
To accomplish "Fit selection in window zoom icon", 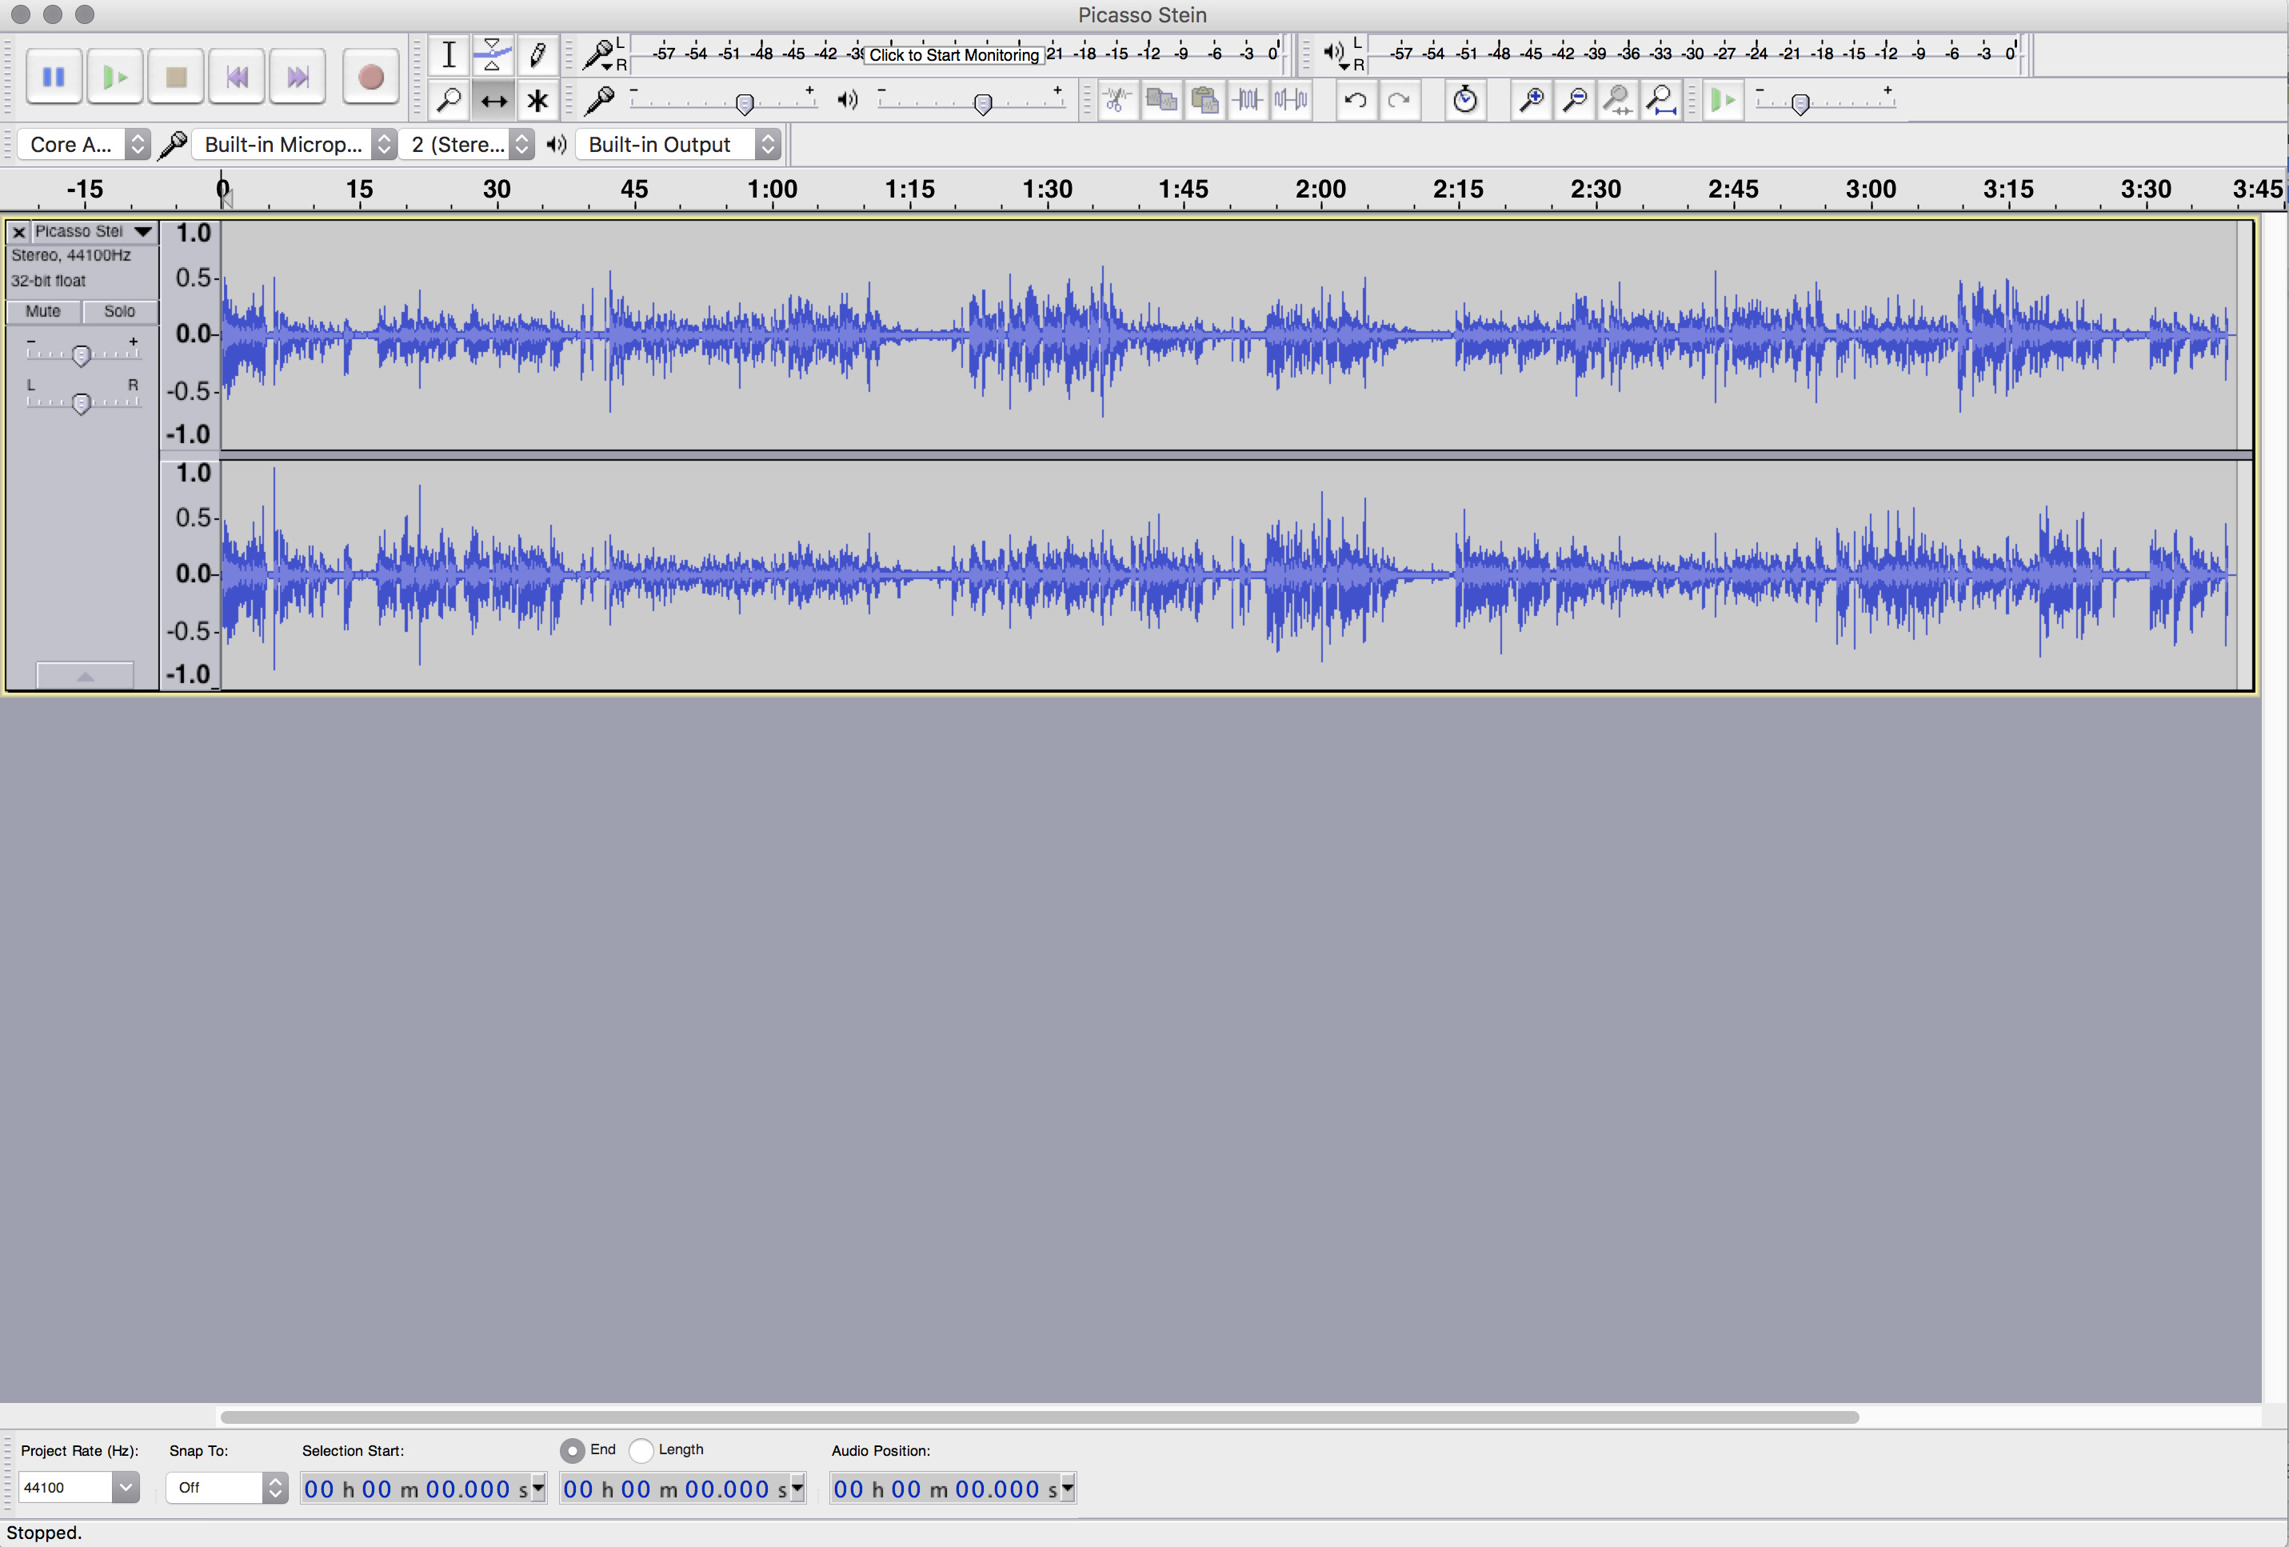I will [1618, 99].
